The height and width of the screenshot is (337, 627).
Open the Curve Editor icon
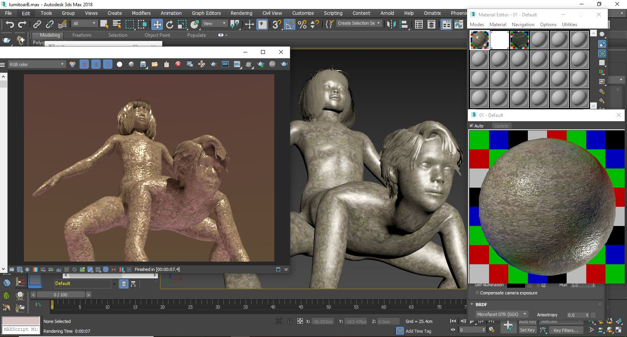tap(459, 24)
